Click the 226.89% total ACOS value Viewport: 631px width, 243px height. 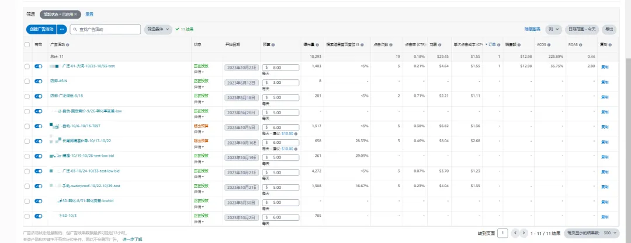[555, 57]
